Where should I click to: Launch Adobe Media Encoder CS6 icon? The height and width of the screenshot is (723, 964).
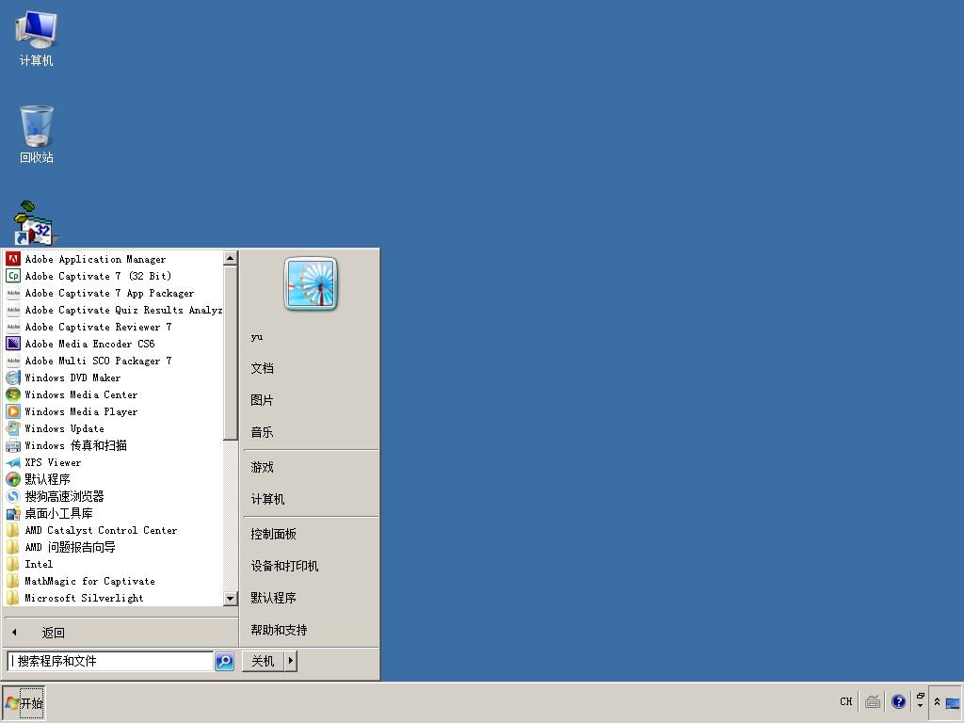click(13, 344)
